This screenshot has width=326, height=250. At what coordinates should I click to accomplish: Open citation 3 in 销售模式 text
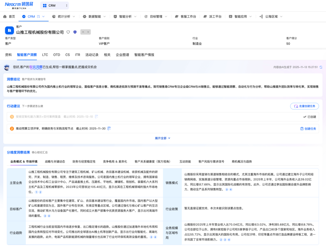pos(227,189)
